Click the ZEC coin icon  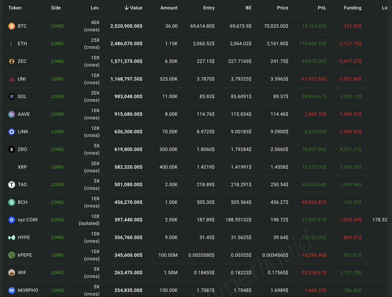(x=12, y=61)
